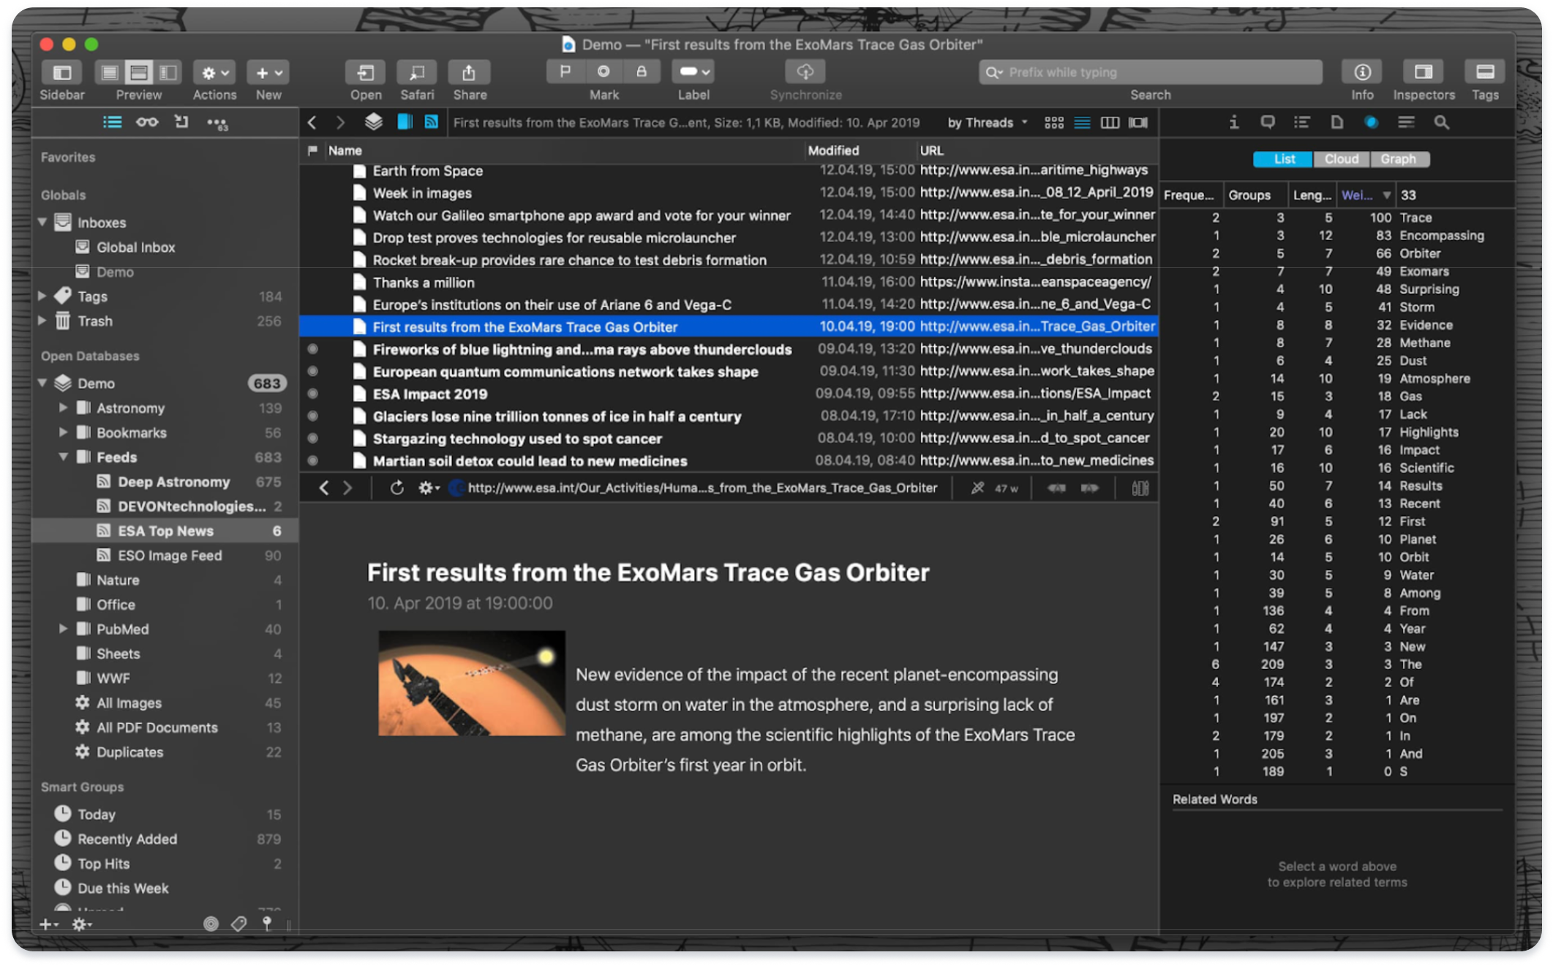The width and height of the screenshot is (1553, 966).
Task: Switch to icon grid view
Action: click(1054, 123)
